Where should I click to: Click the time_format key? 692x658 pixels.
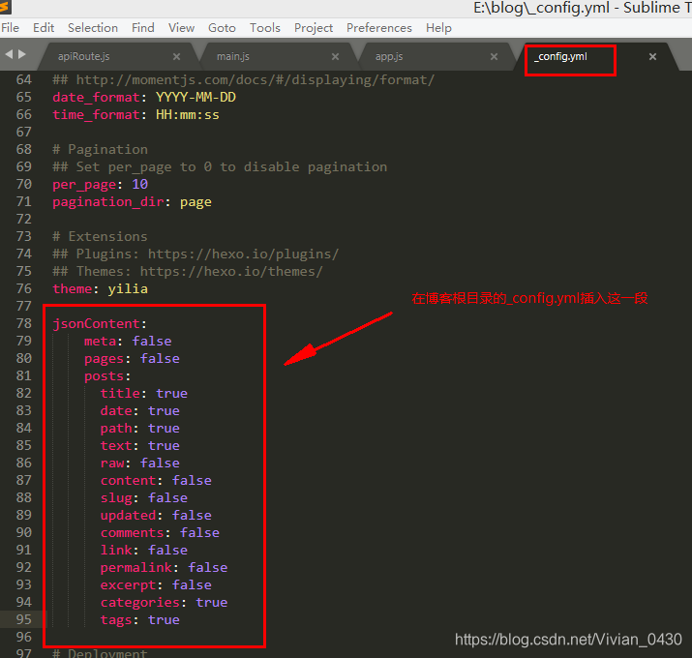[96, 115]
